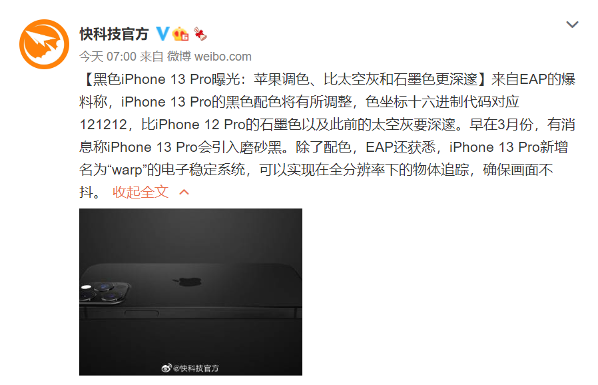Click the word “warp” in the post

tap(128, 170)
